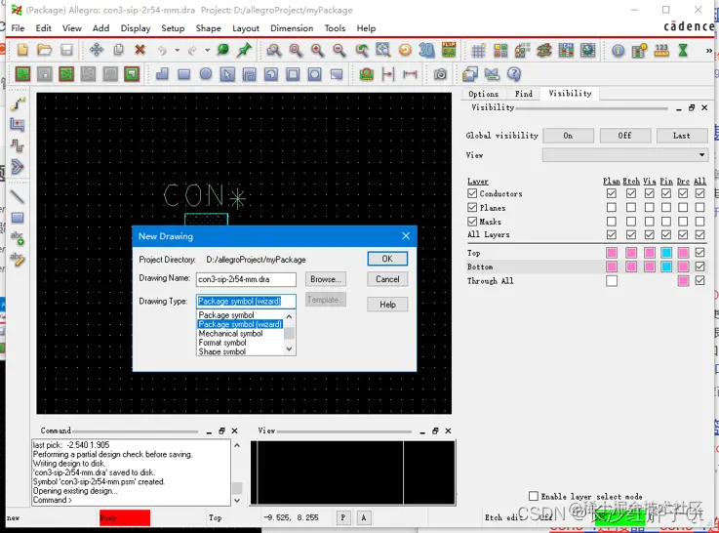Click the Open folder icon
719x533 pixels.
point(45,50)
